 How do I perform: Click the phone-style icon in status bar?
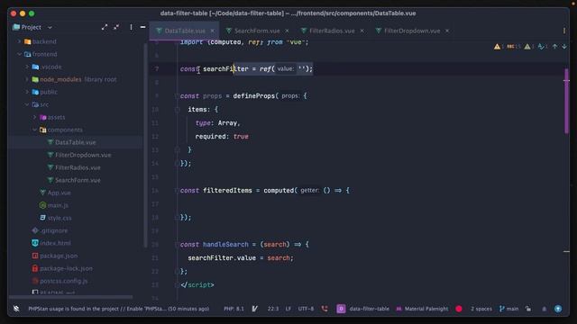pyautogui.click(x=325, y=309)
